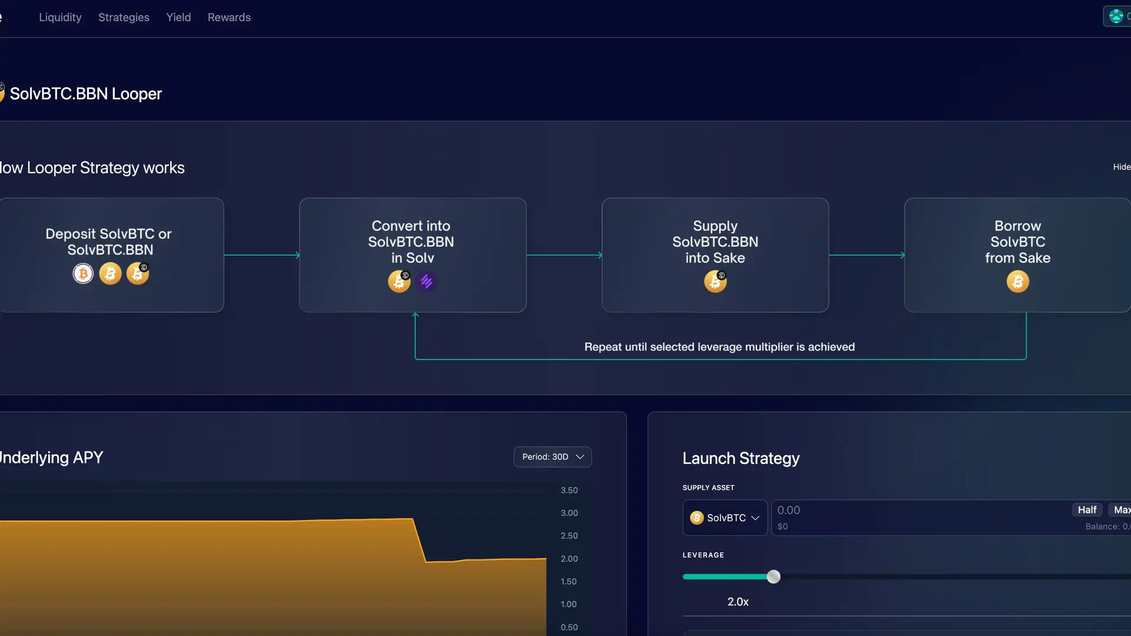1131x636 pixels.
Task: Click the wallet avatar button at top right
Action: point(1117,16)
